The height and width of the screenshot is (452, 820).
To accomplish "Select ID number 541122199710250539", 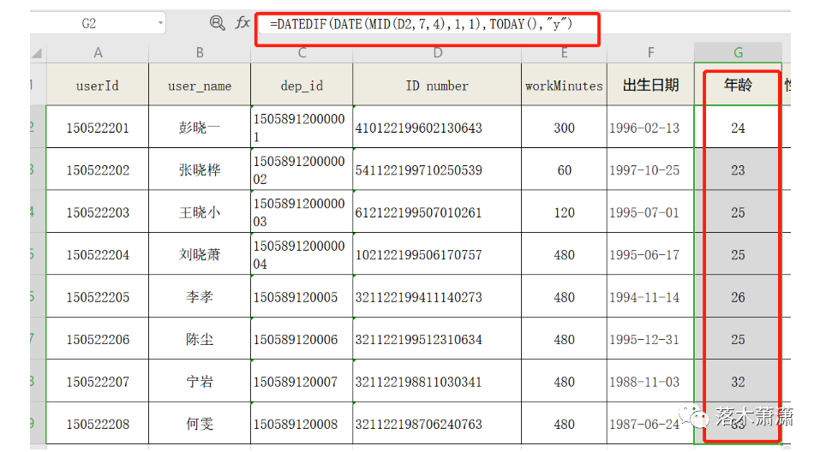I will 437,169.
